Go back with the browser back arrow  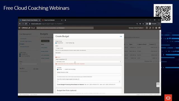(20, 24)
